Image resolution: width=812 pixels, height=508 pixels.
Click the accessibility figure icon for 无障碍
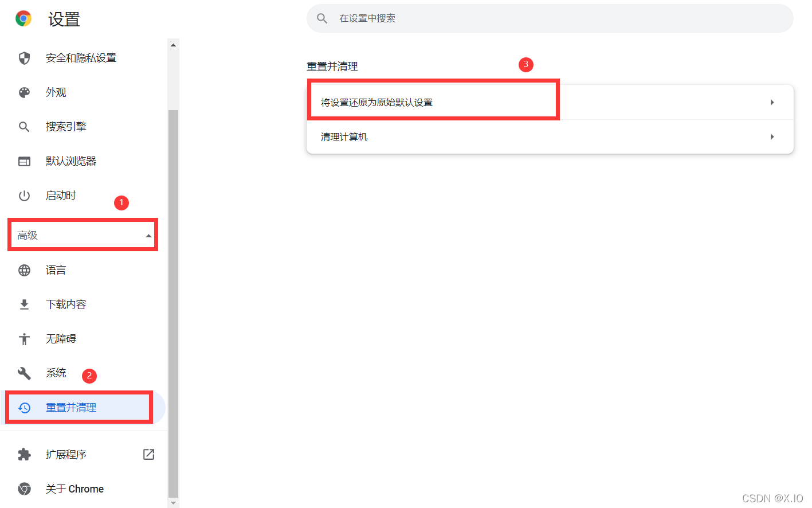(24, 339)
